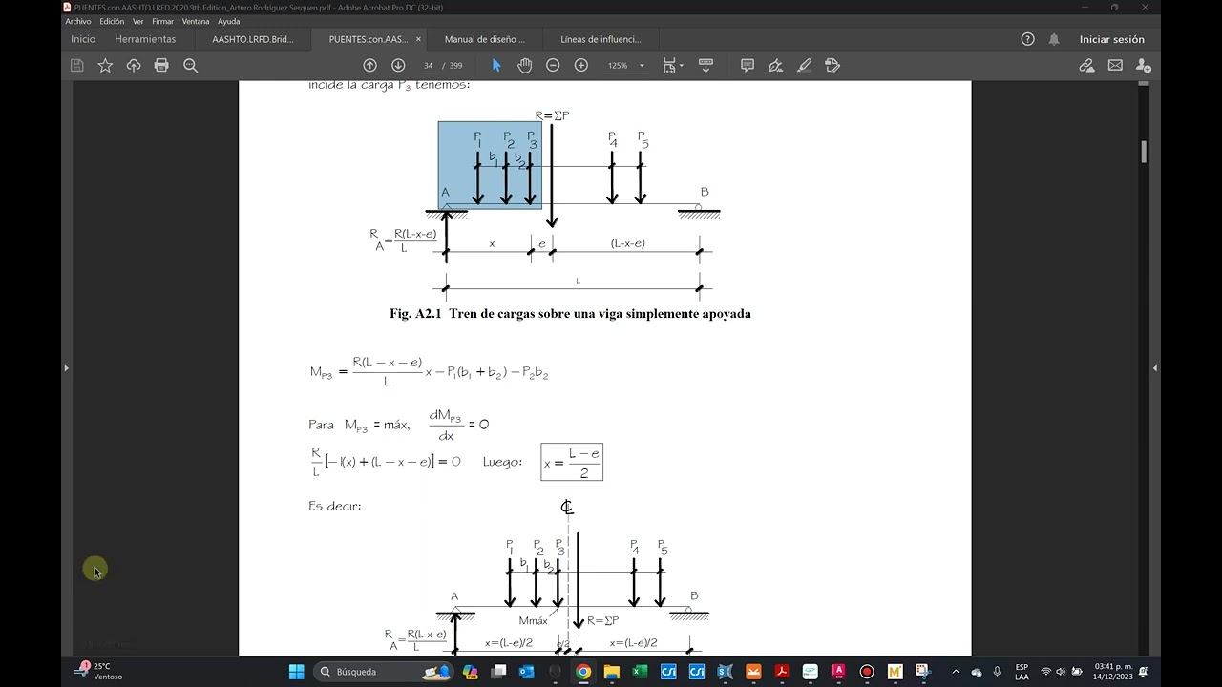The height and width of the screenshot is (687, 1222).
Task: Click the vertical scrollbar thumb
Action: tap(1144, 152)
